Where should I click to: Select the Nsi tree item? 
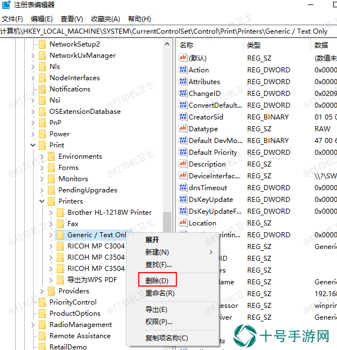(54, 100)
